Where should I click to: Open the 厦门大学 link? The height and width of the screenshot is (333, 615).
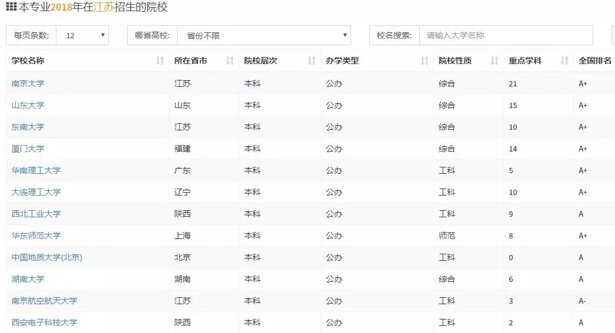click(x=28, y=149)
